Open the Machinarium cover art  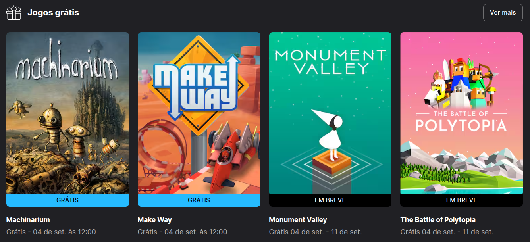[x=67, y=113]
